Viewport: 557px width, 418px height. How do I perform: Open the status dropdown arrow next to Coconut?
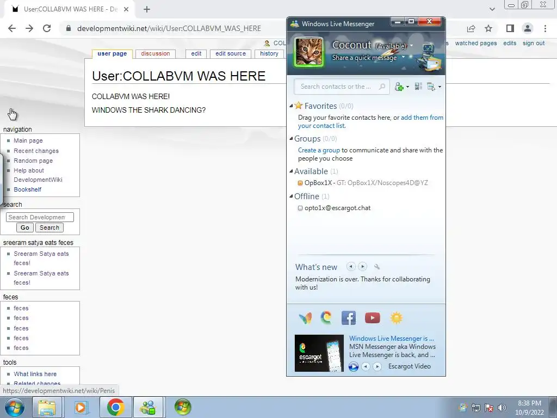[412, 46]
